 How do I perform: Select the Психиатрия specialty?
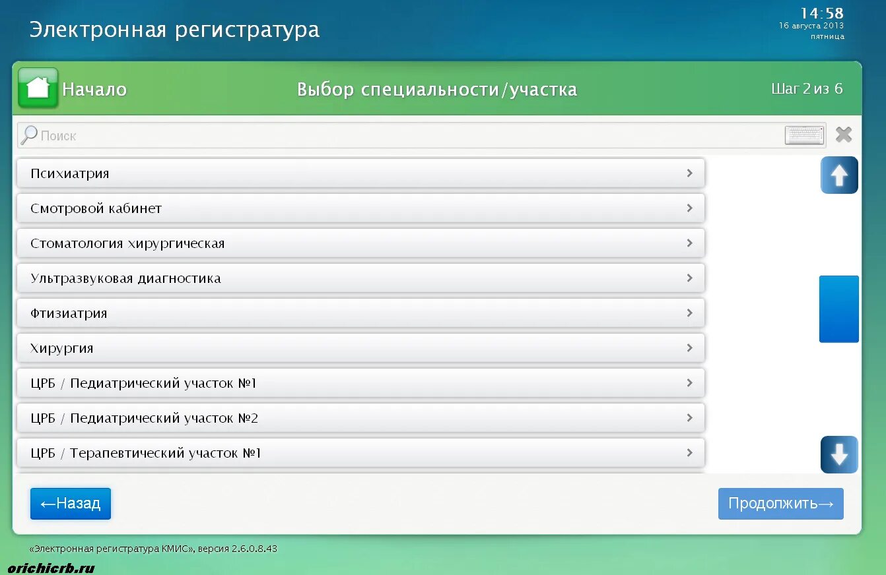[x=360, y=173]
